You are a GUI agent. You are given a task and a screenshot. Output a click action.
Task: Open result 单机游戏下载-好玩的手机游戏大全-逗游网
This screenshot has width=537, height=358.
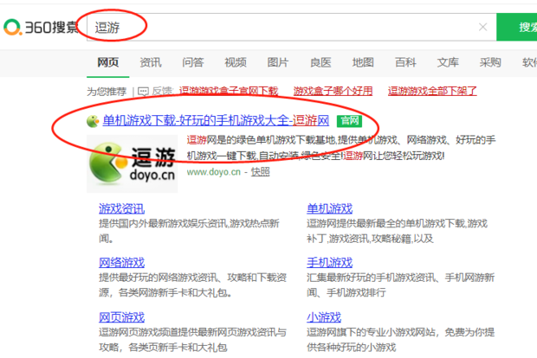216,121
